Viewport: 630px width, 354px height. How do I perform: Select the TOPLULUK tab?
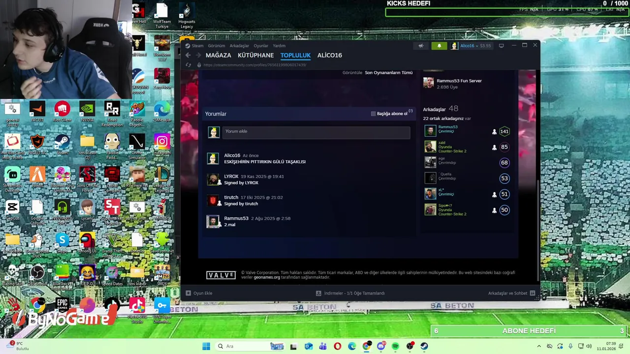(295, 55)
